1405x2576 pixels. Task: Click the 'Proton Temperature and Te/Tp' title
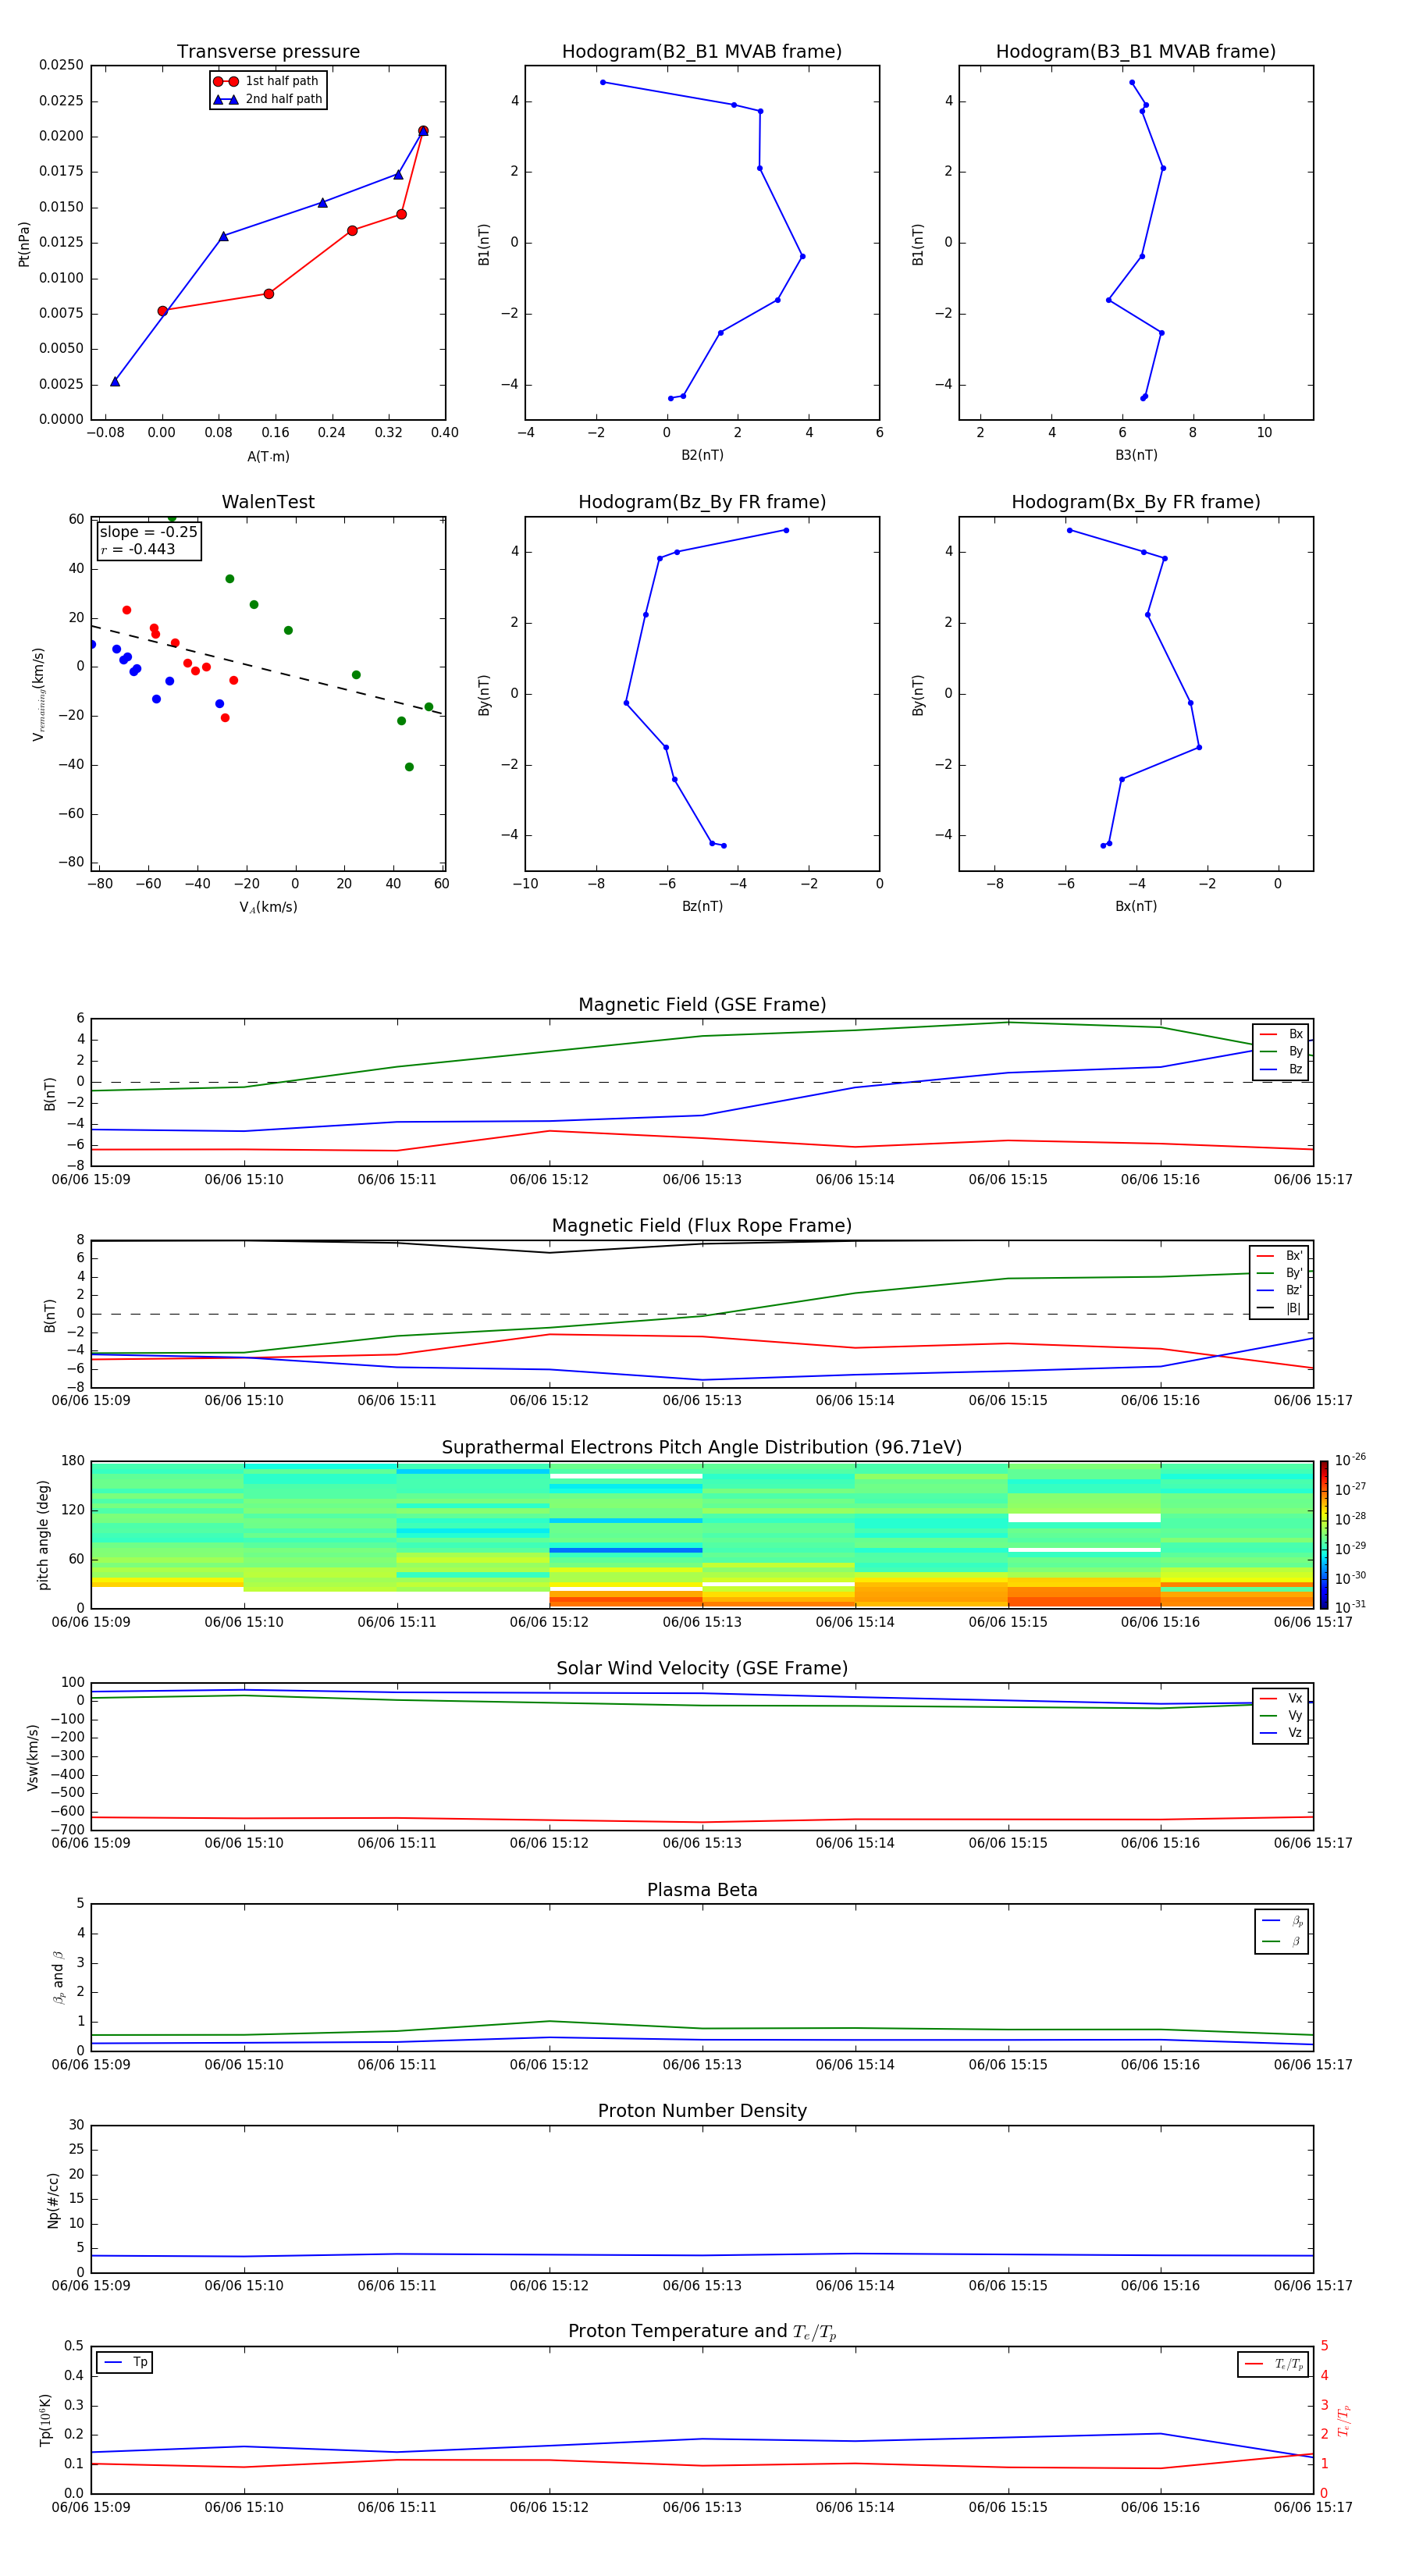pyautogui.click(x=702, y=2332)
